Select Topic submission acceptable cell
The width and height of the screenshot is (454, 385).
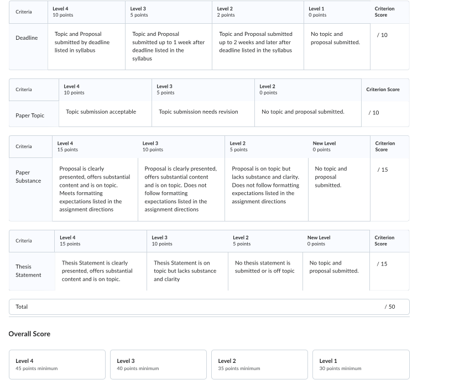pyautogui.click(x=105, y=114)
